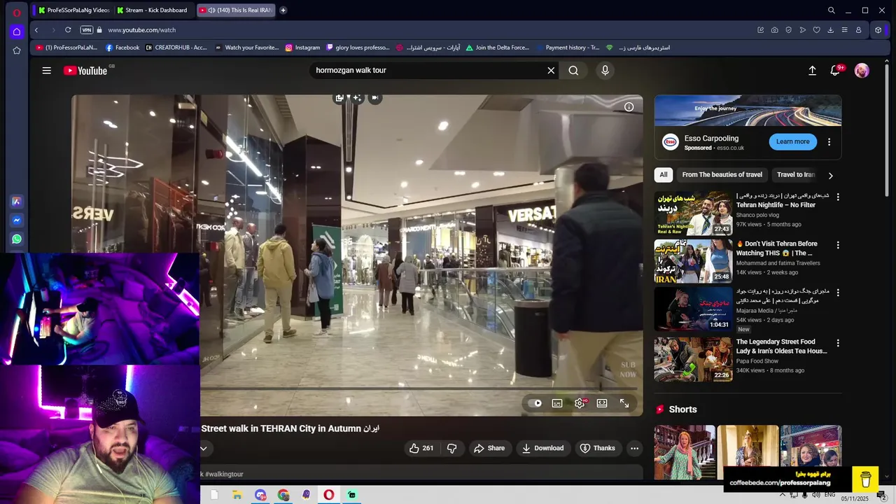Open Opera Easy Setup sliders icon
The image size is (896, 504).
[844, 30]
